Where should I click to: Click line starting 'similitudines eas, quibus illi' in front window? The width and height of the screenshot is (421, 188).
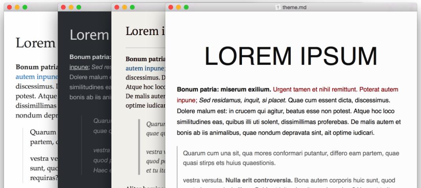289,122
